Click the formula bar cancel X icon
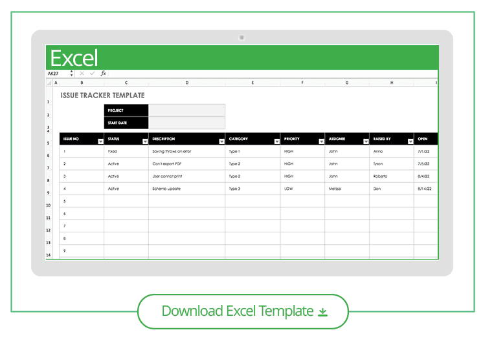 coord(82,73)
